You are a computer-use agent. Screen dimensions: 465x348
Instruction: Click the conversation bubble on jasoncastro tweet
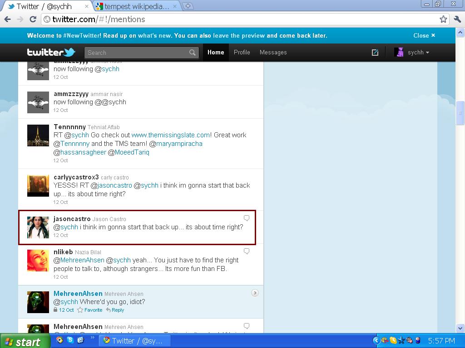pyautogui.click(x=247, y=218)
